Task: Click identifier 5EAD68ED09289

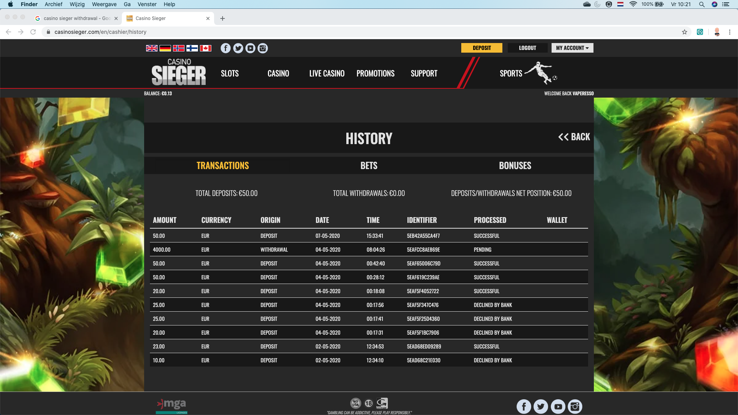Action: 424,347
